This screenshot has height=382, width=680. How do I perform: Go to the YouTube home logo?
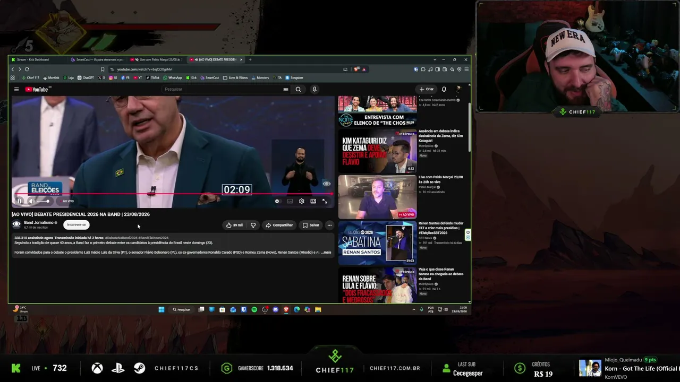(36, 89)
